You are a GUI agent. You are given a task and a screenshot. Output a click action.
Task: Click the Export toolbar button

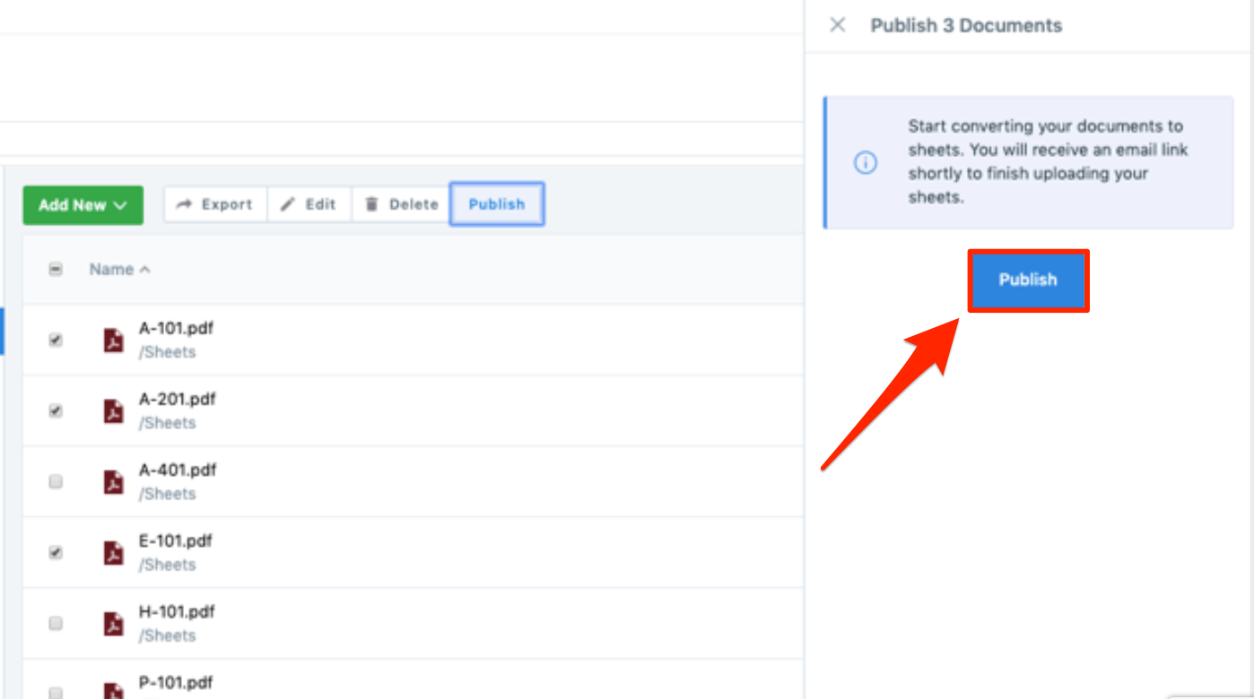click(x=215, y=204)
